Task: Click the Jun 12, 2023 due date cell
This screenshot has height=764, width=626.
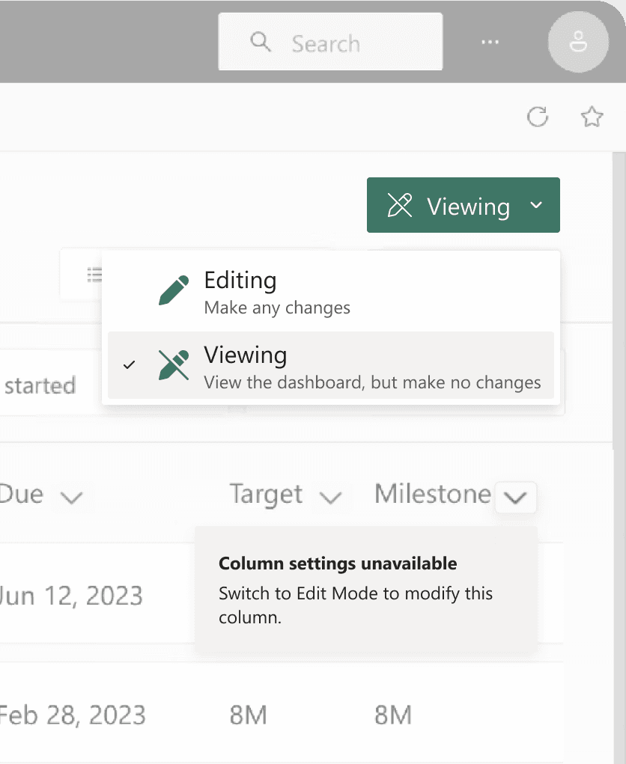Action: point(71,596)
